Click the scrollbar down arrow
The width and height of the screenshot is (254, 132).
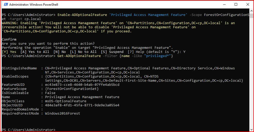[x=251, y=130]
